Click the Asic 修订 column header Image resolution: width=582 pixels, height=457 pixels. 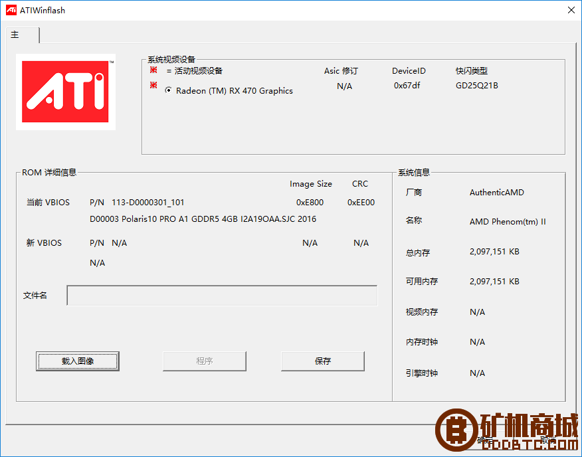point(341,70)
